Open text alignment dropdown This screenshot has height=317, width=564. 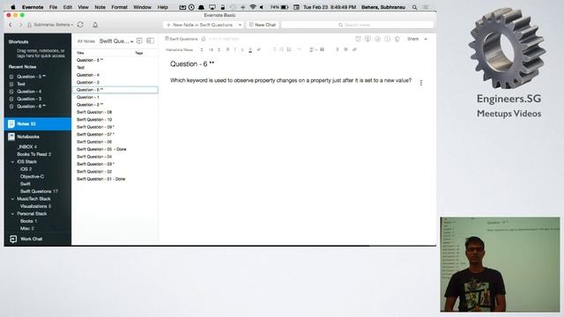[x=313, y=49]
